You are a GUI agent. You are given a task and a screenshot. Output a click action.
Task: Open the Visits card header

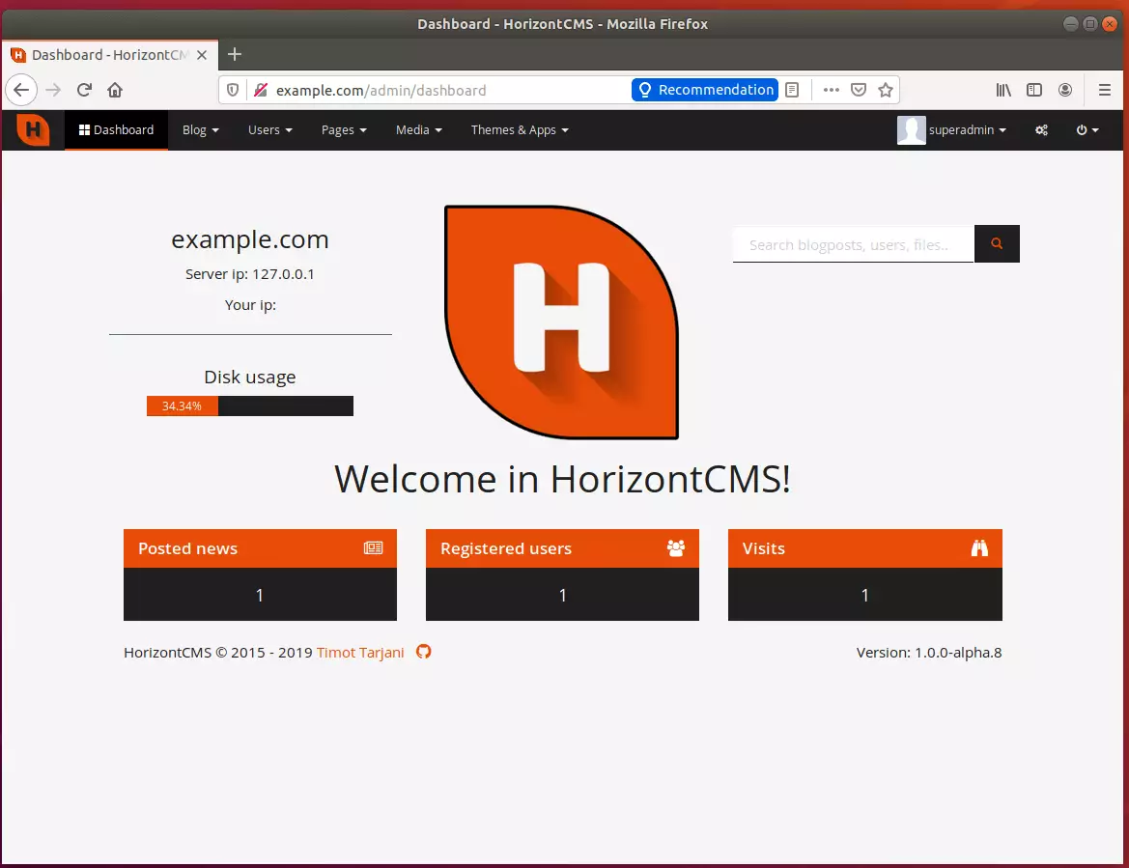(x=864, y=548)
